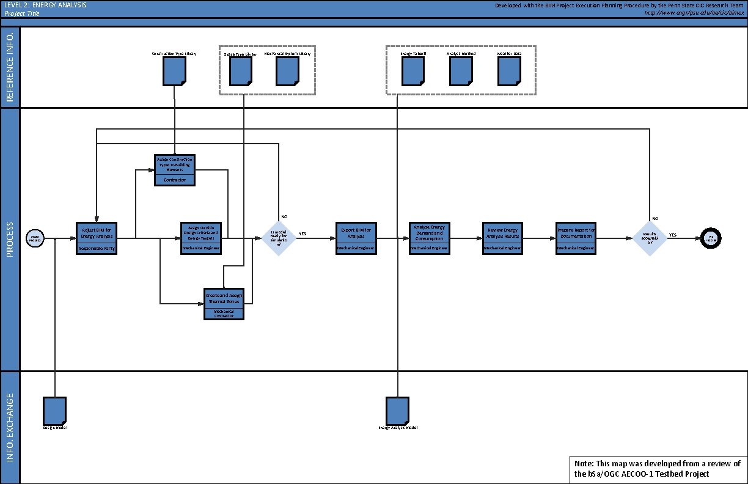Click the 'LEVEL 2: ENERGY ANALYSIS' title
Screen dimensions: 748x484
click(x=45, y=5)
